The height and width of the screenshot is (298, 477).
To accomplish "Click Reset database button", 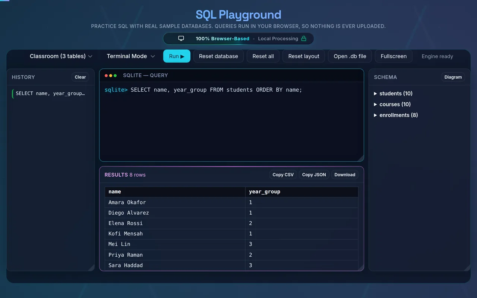I will 218,56.
